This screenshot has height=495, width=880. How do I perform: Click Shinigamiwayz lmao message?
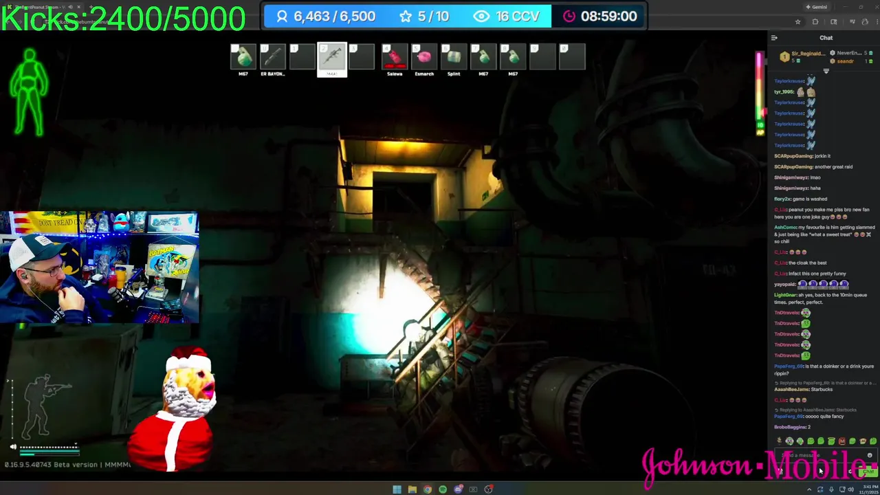click(x=797, y=177)
